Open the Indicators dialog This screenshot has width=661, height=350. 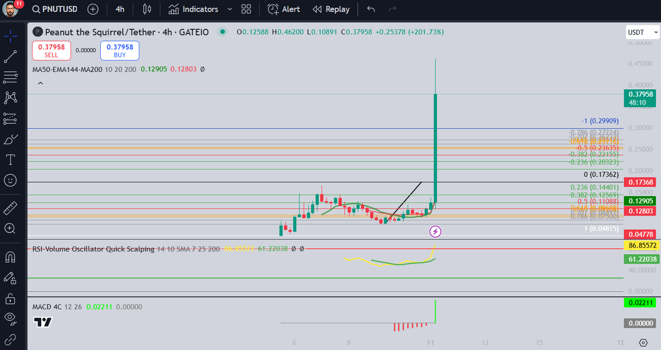click(193, 9)
